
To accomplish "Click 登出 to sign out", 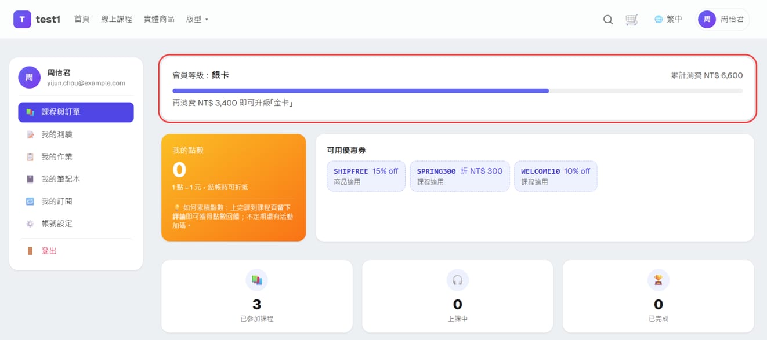I will (76, 251).
